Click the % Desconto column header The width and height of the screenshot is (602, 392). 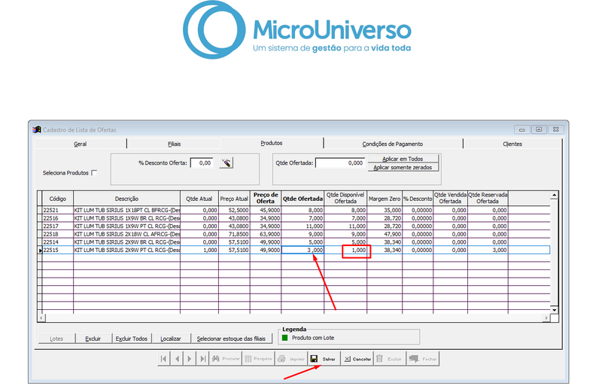click(x=418, y=199)
